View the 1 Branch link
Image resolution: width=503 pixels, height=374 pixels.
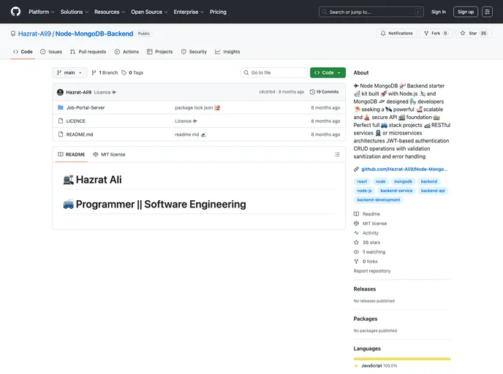(x=105, y=73)
